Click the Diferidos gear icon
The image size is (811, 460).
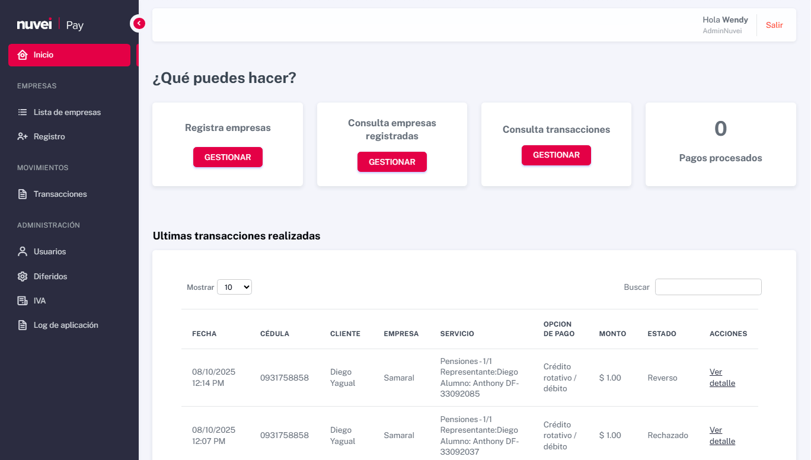22,276
